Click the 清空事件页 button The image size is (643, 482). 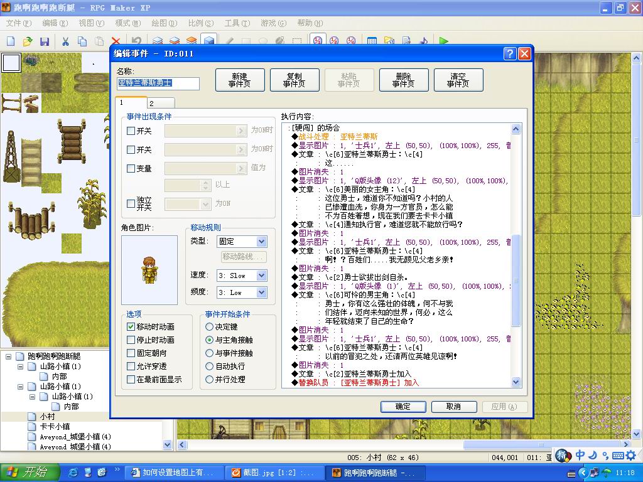458,80
